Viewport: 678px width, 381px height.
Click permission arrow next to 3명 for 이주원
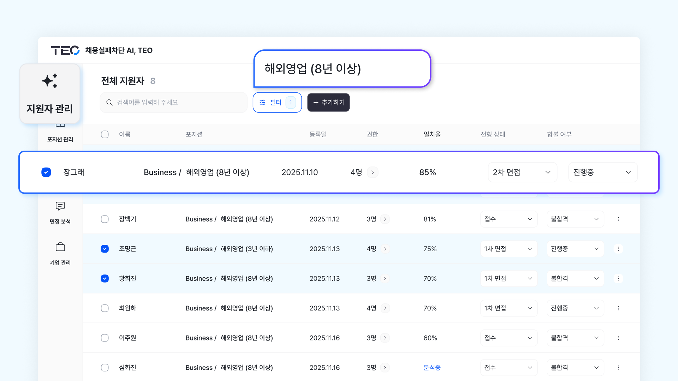click(385, 338)
